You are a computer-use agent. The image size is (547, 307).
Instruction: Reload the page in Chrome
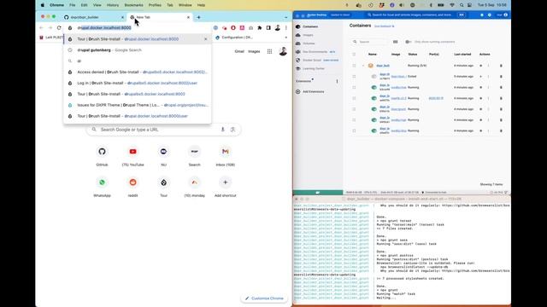(x=59, y=28)
